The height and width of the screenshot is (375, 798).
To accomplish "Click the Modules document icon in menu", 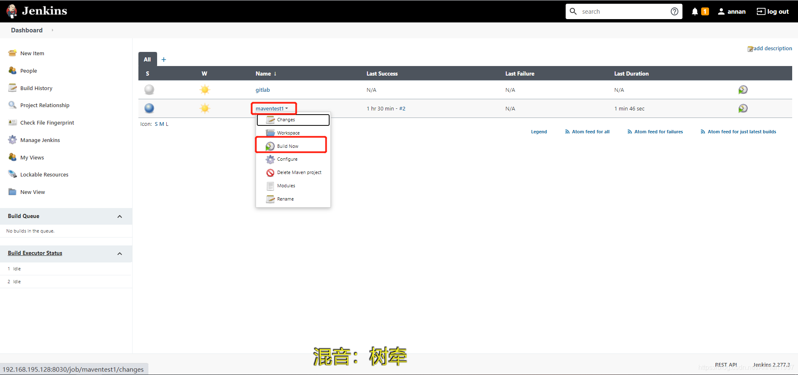I will (x=270, y=186).
